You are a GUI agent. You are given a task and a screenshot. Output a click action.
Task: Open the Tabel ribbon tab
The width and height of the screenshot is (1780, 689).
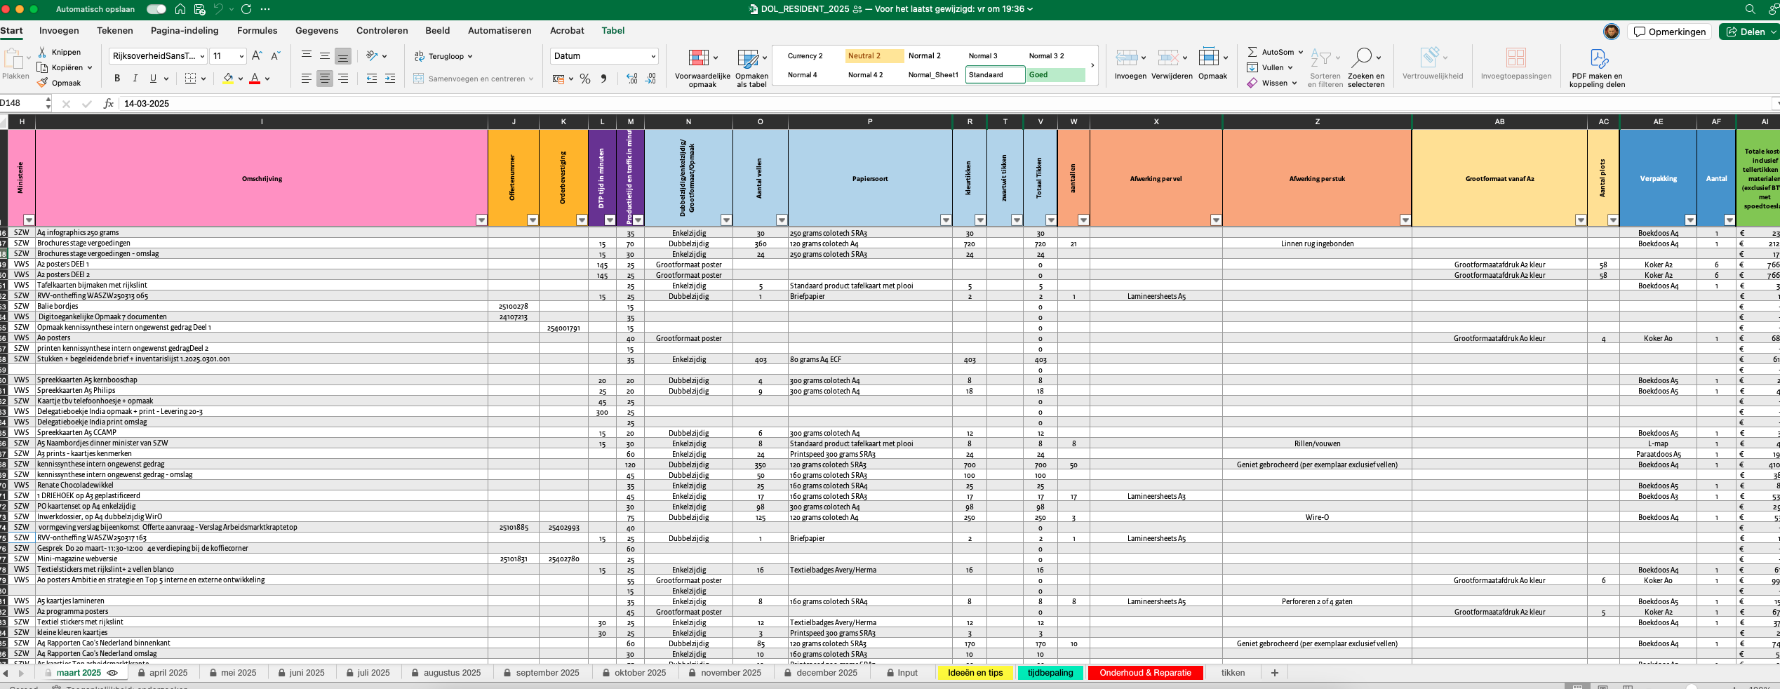coord(613,31)
